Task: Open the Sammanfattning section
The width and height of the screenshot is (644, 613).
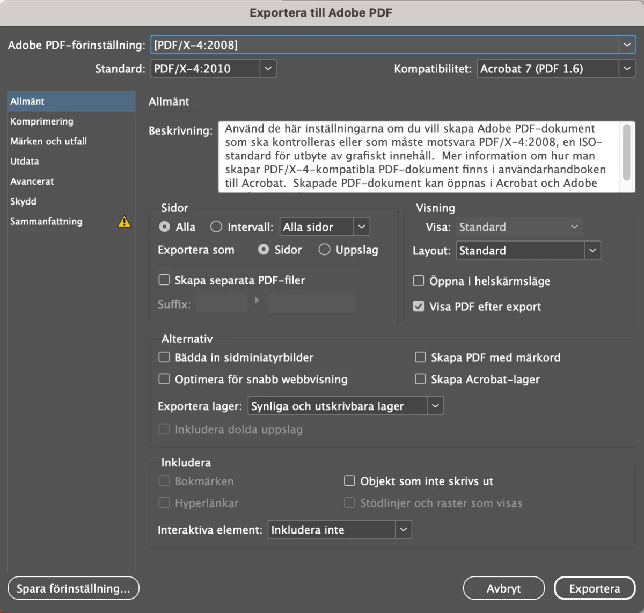Action: point(71,221)
